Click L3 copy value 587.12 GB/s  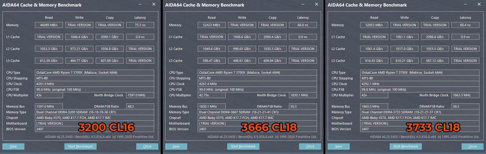[435, 61]
